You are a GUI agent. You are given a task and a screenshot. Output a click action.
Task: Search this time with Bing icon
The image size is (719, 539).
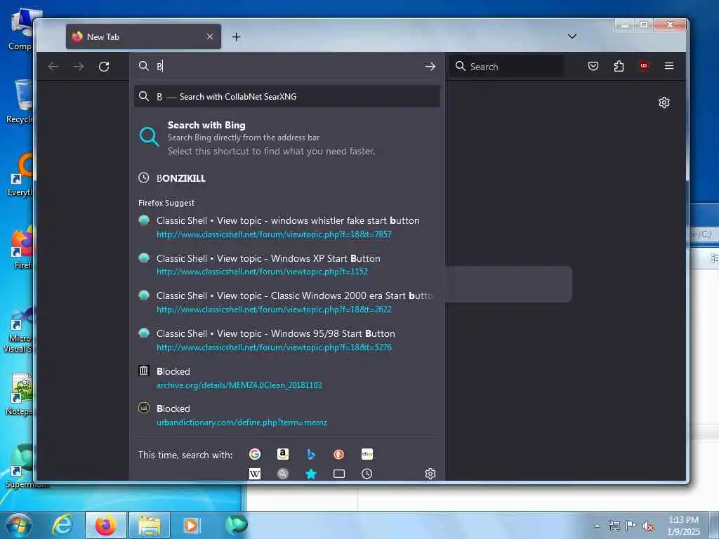tap(311, 454)
